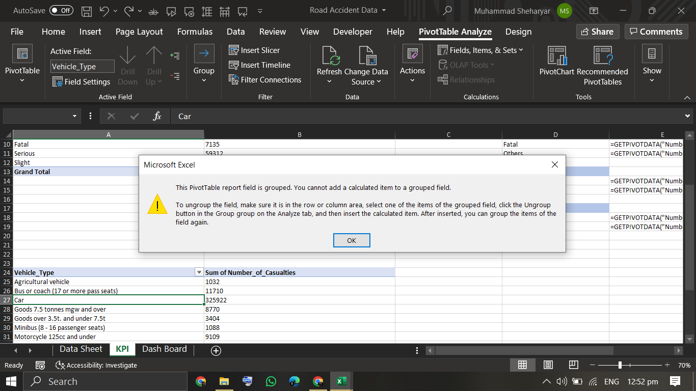Click the Redo arrow icon
Screen dimensions: 696x391
tap(129, 10)
